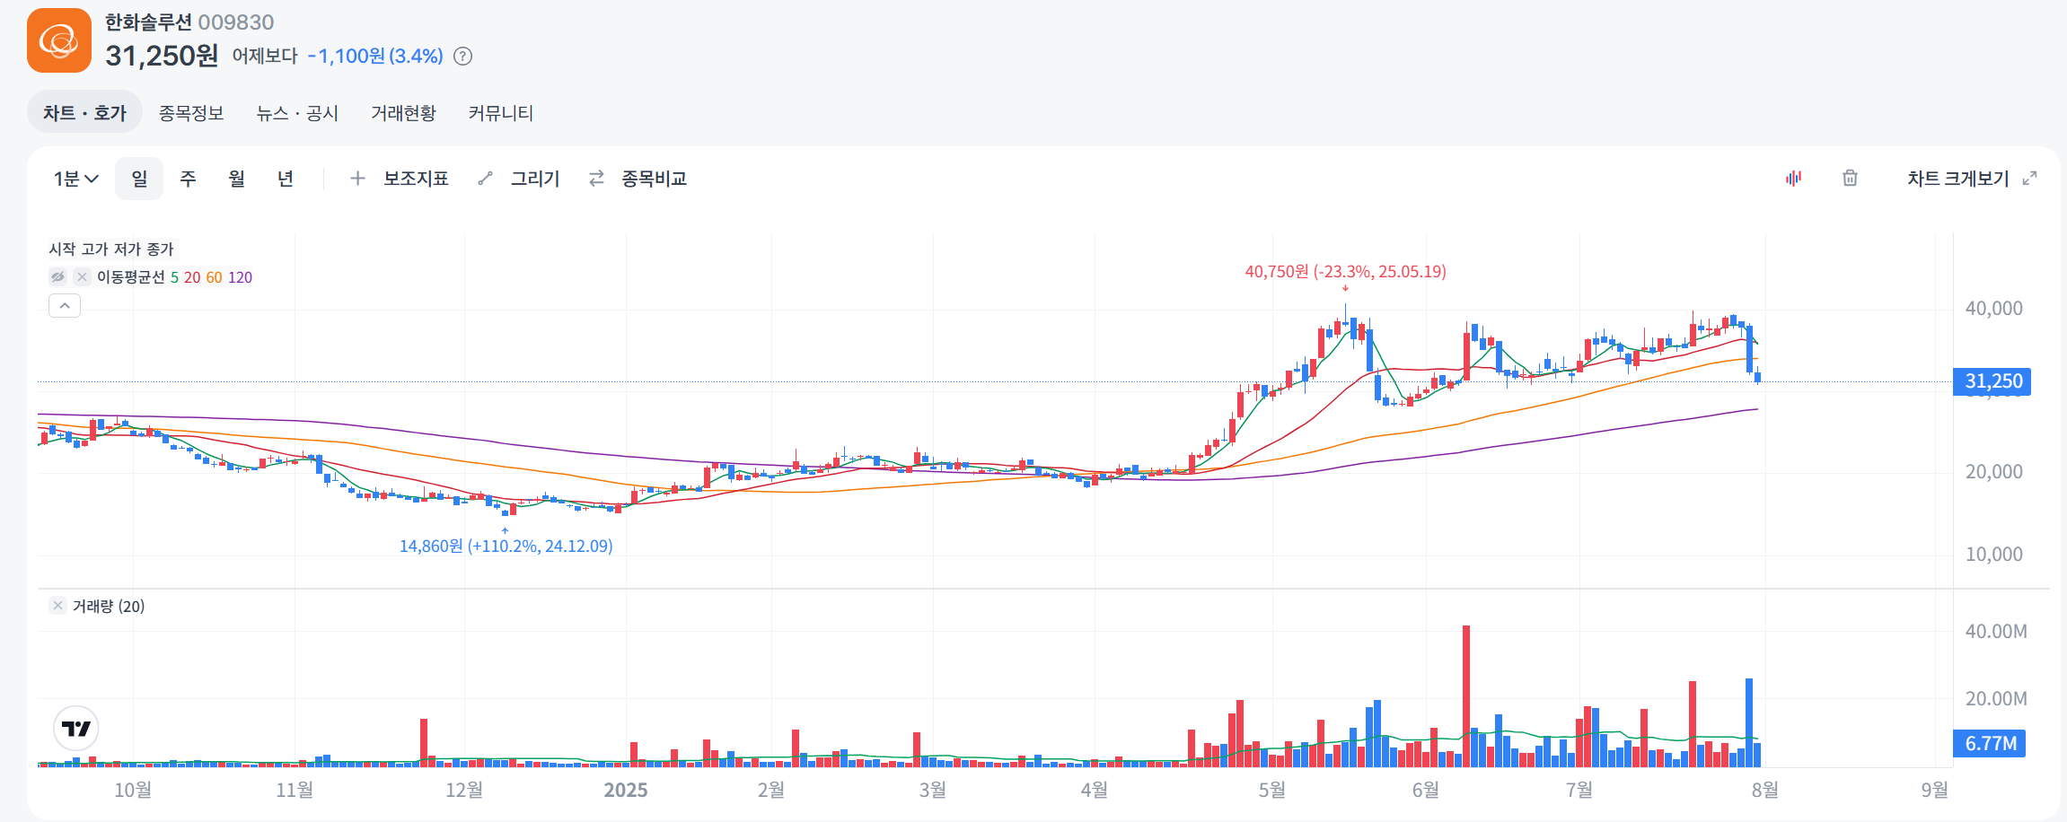Screen dimensions: 2067x822
Task: Click the expand arrows fullscreen icon
Action: [2029, 179]
